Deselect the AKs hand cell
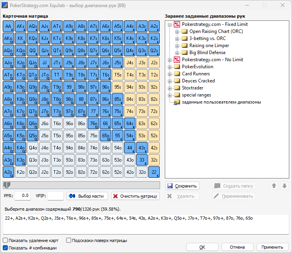The width and height of the screenshot is (292, 253). pos(20,26)
